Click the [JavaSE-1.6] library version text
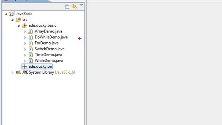This screenshot has height=125, width=222. 65,72
